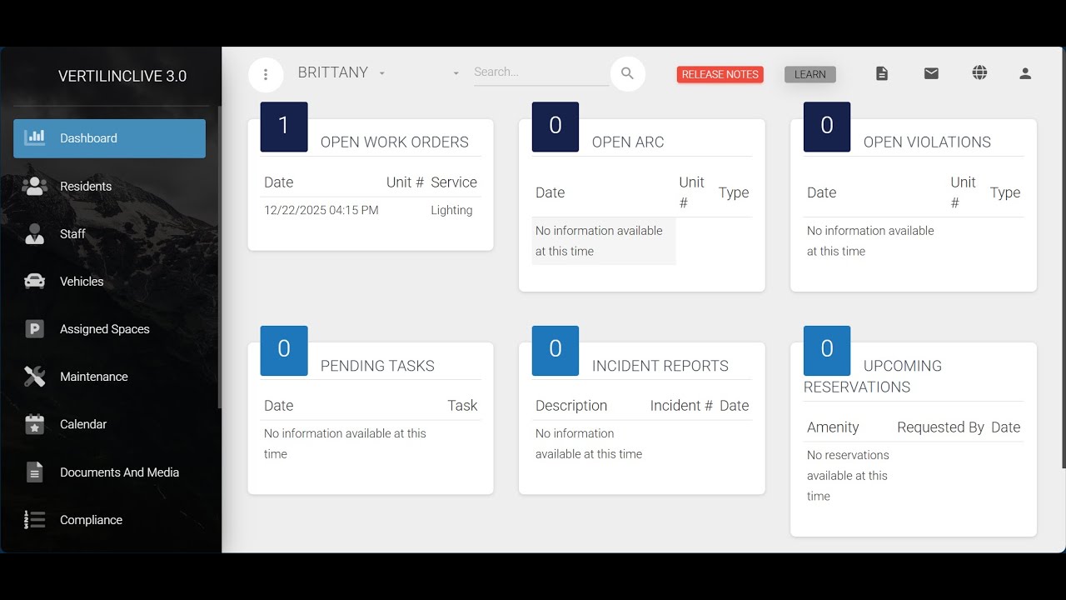Click the RELEASE NOTES button
This screenshot has width=1066, height=600.
(720, 74)
